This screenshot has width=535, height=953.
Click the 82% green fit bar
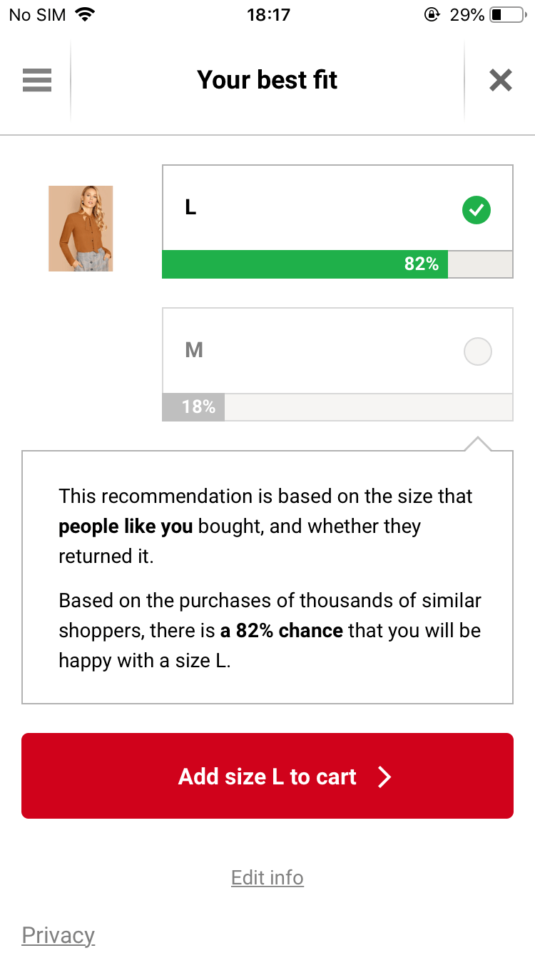click(305, 264)
